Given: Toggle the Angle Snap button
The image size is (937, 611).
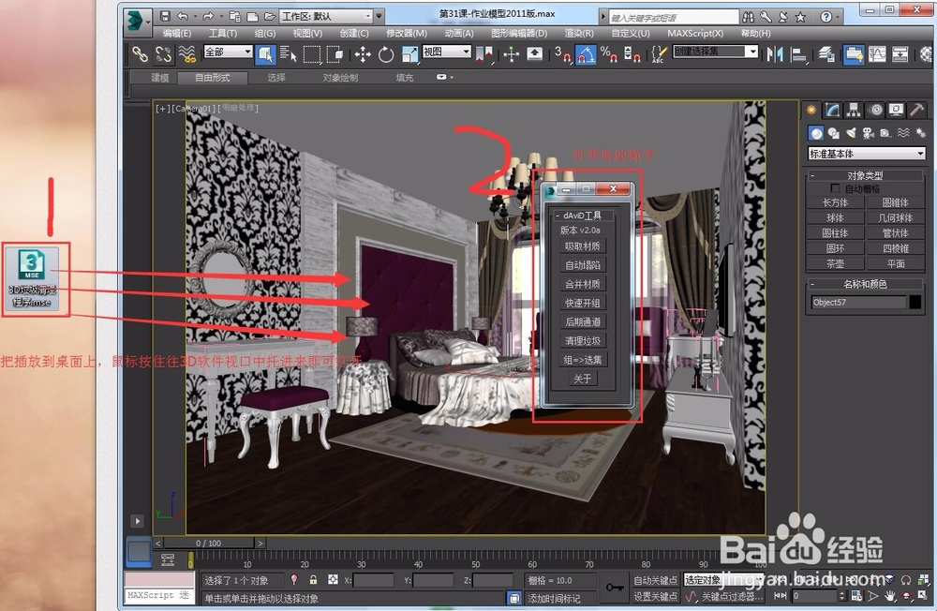Looking at the screenshot, I should (x=586, y=54).
